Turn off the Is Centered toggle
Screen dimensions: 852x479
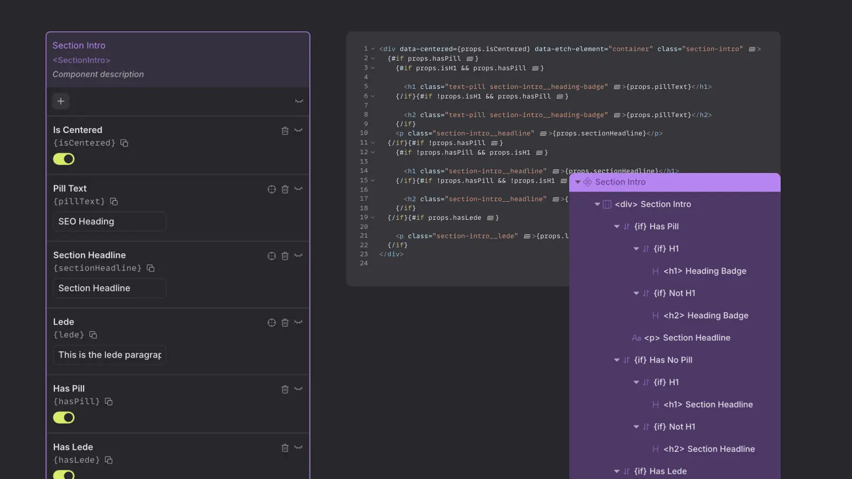click(x=64, y=159)
